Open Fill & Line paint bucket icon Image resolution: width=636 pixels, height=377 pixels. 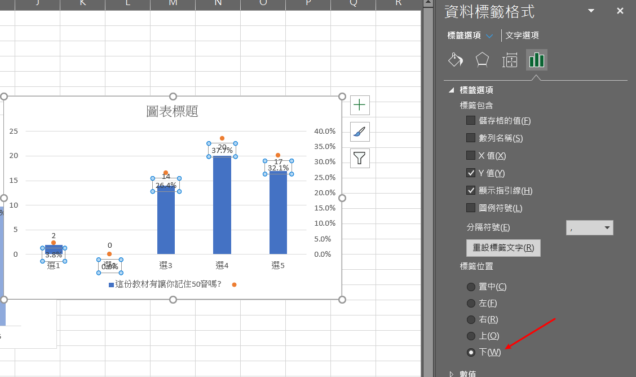pos(456,60)
